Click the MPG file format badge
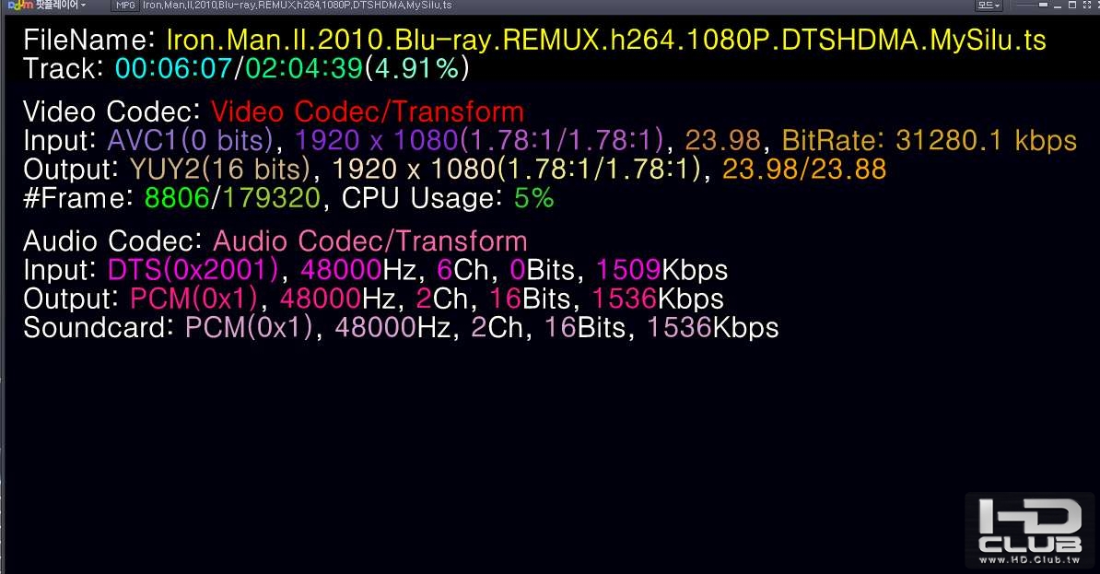Screen dimensions: 1100x574 (125, 5)
